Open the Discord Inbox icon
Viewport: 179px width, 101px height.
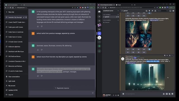pos(170,11)
